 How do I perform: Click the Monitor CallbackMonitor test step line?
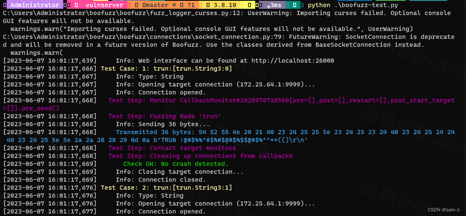229,104
